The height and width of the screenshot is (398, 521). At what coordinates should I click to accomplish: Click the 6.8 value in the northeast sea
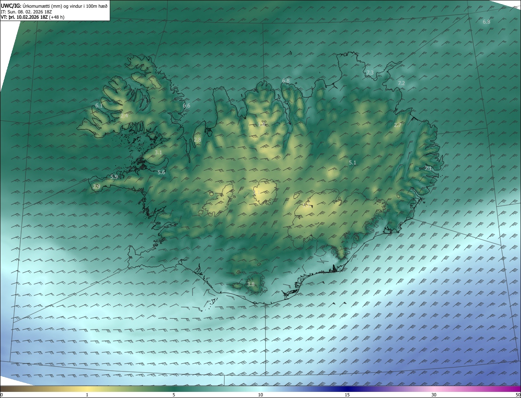[x=486, y=22]
